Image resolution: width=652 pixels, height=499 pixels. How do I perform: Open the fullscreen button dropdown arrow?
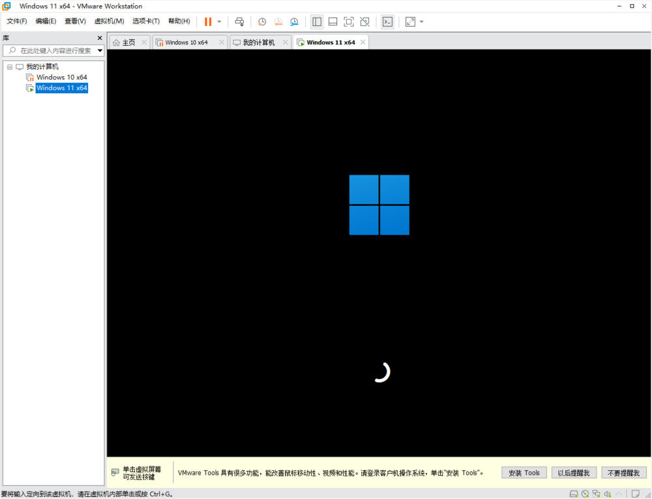click(x=421, y=21)
